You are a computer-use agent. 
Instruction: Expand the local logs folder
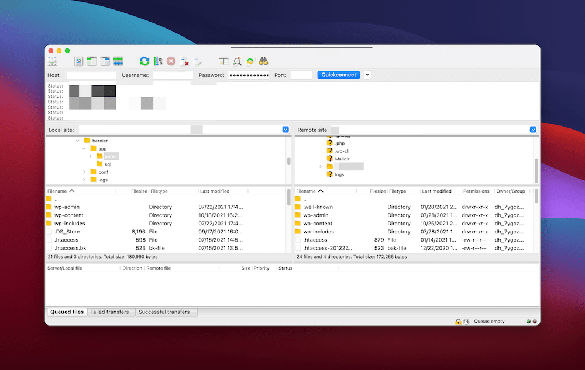coord(84,180)
